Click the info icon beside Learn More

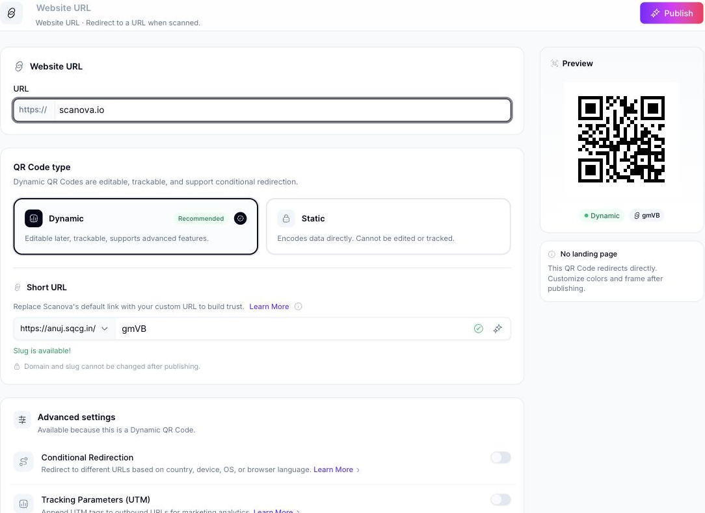tap(298, 307)
